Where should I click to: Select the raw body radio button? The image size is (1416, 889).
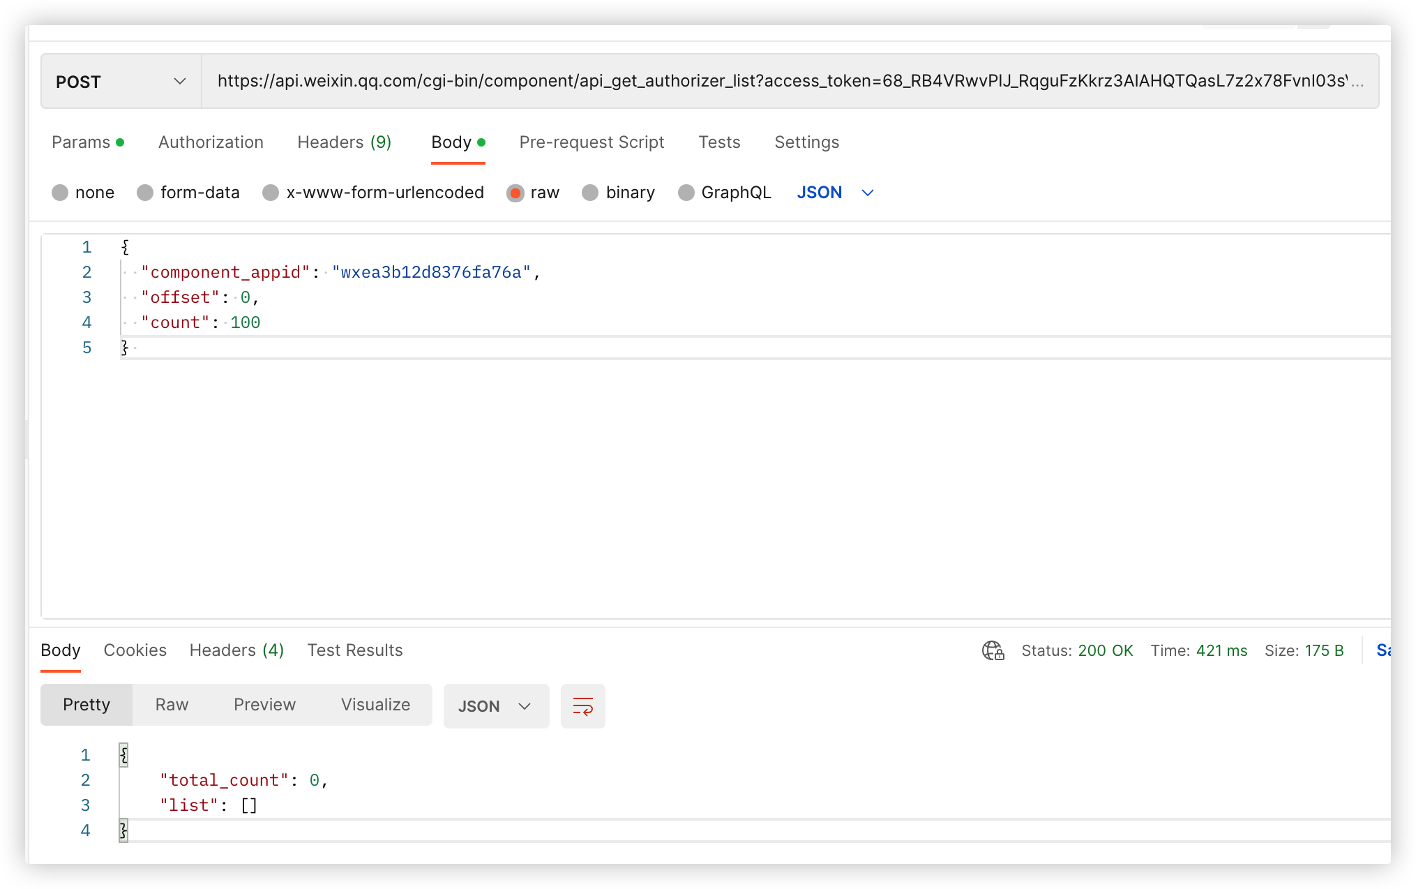pos(515,193)
